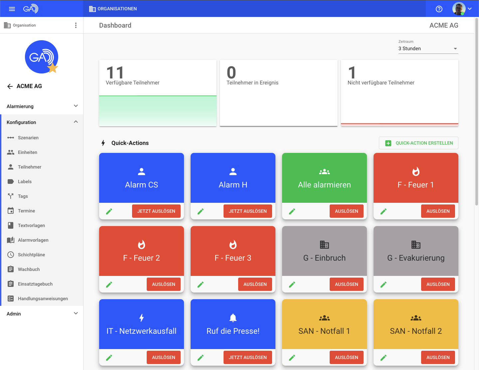Click Quick-Action Erstellen button
The image size is (479, 370).
418,143
